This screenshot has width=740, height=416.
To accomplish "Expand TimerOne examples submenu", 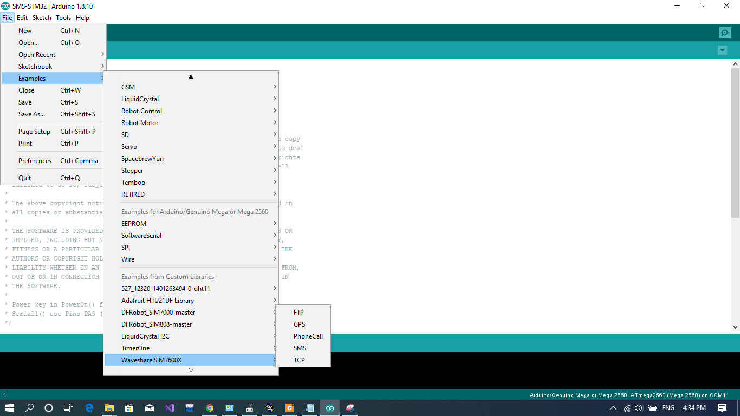I will coord(191,348).
